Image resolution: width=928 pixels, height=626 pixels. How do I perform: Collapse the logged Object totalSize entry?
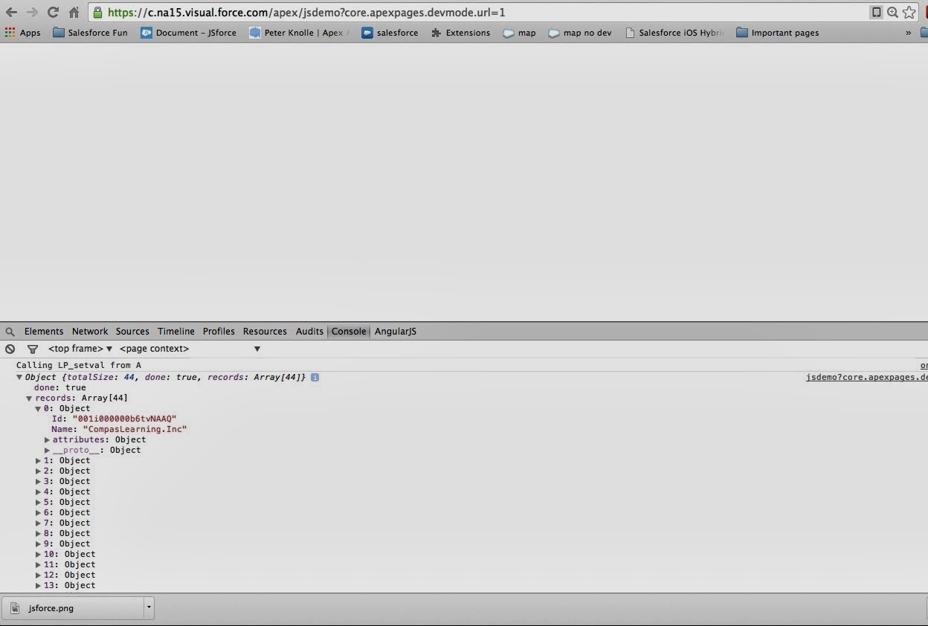pyautogui.click(x=20, y=378)
